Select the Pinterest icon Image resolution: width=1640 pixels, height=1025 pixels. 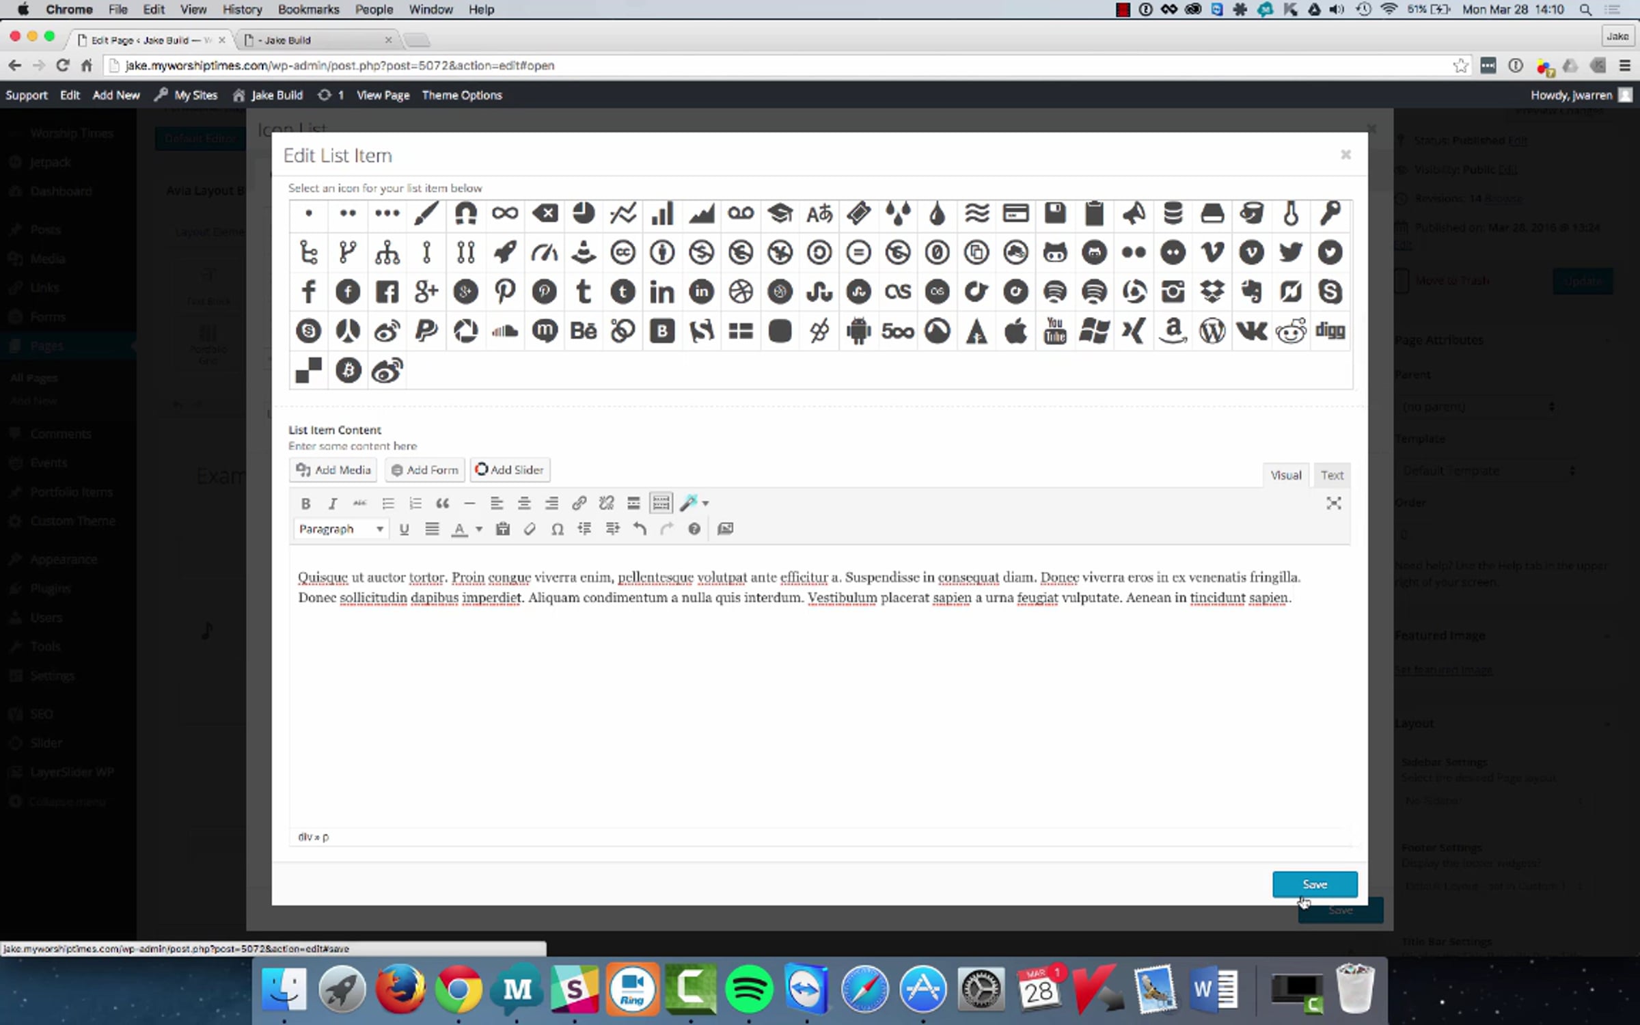click(x=504, y=292)
